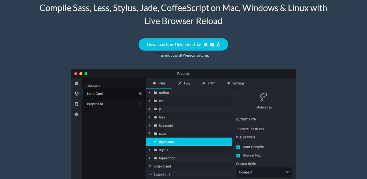The width and height of the screenshot is (367, 179).
Task: Click the red close window dot
Action: (76, 74)
